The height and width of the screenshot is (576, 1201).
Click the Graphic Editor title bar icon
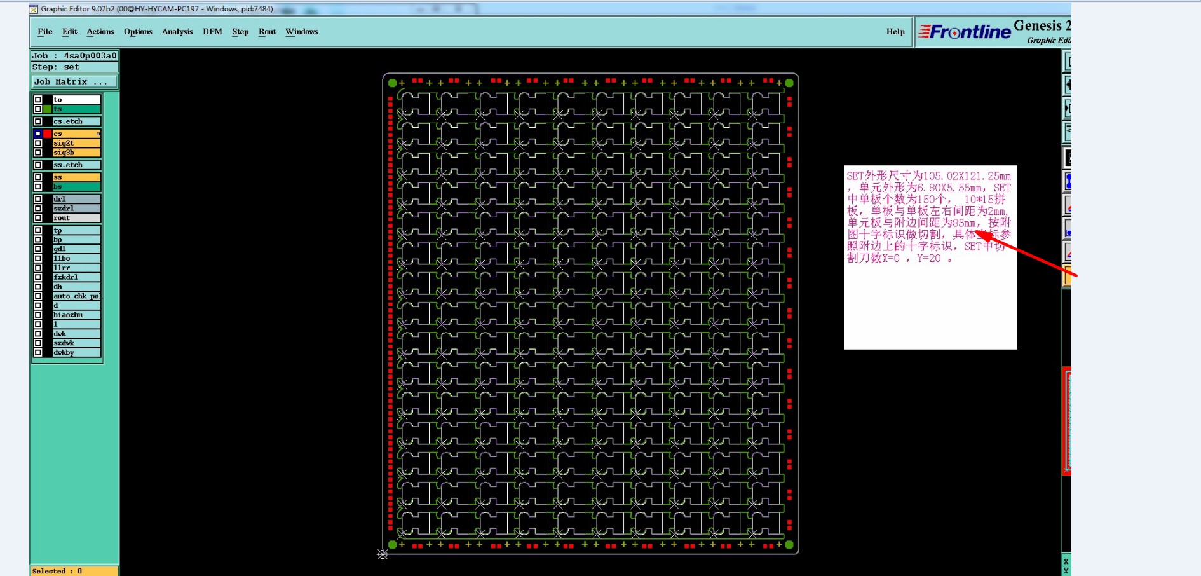pyautogui.click(x=34, y=9)
